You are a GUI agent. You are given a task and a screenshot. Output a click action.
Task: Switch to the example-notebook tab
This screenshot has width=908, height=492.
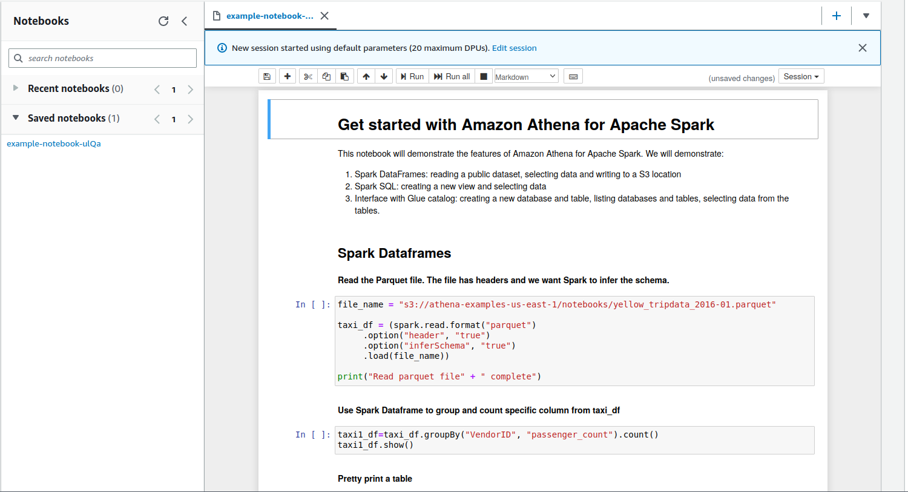pos(269,16)
